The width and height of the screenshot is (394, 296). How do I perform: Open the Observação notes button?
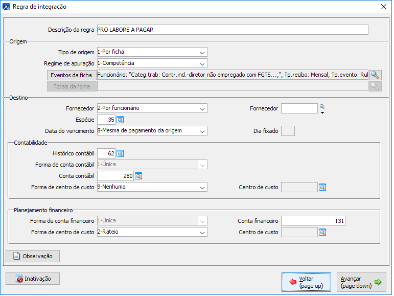coord(33,256)
